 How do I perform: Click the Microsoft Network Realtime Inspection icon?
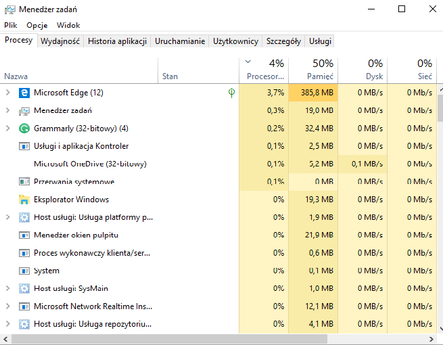24,306
